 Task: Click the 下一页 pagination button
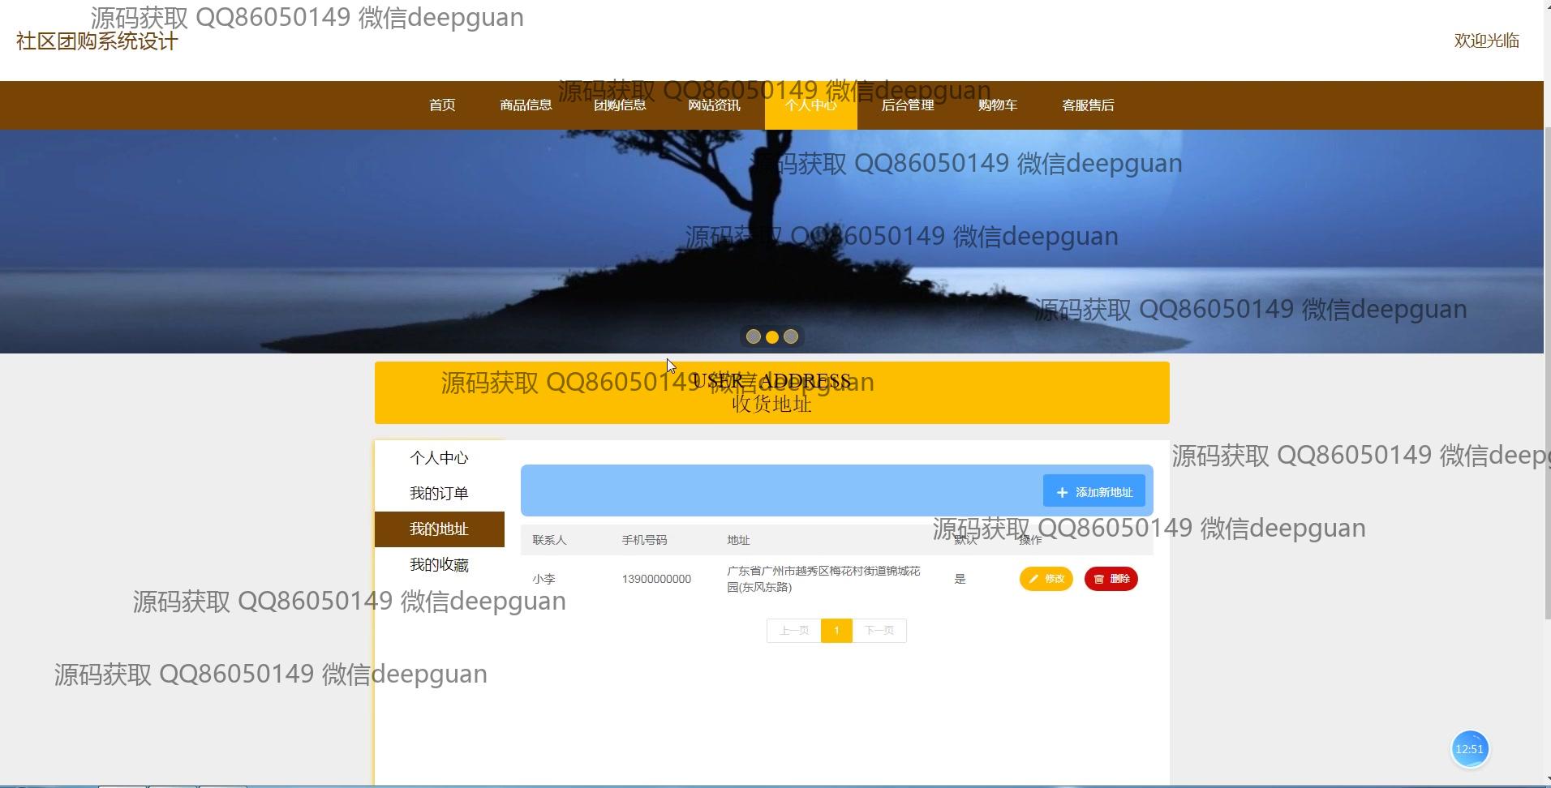coord(879,631)
